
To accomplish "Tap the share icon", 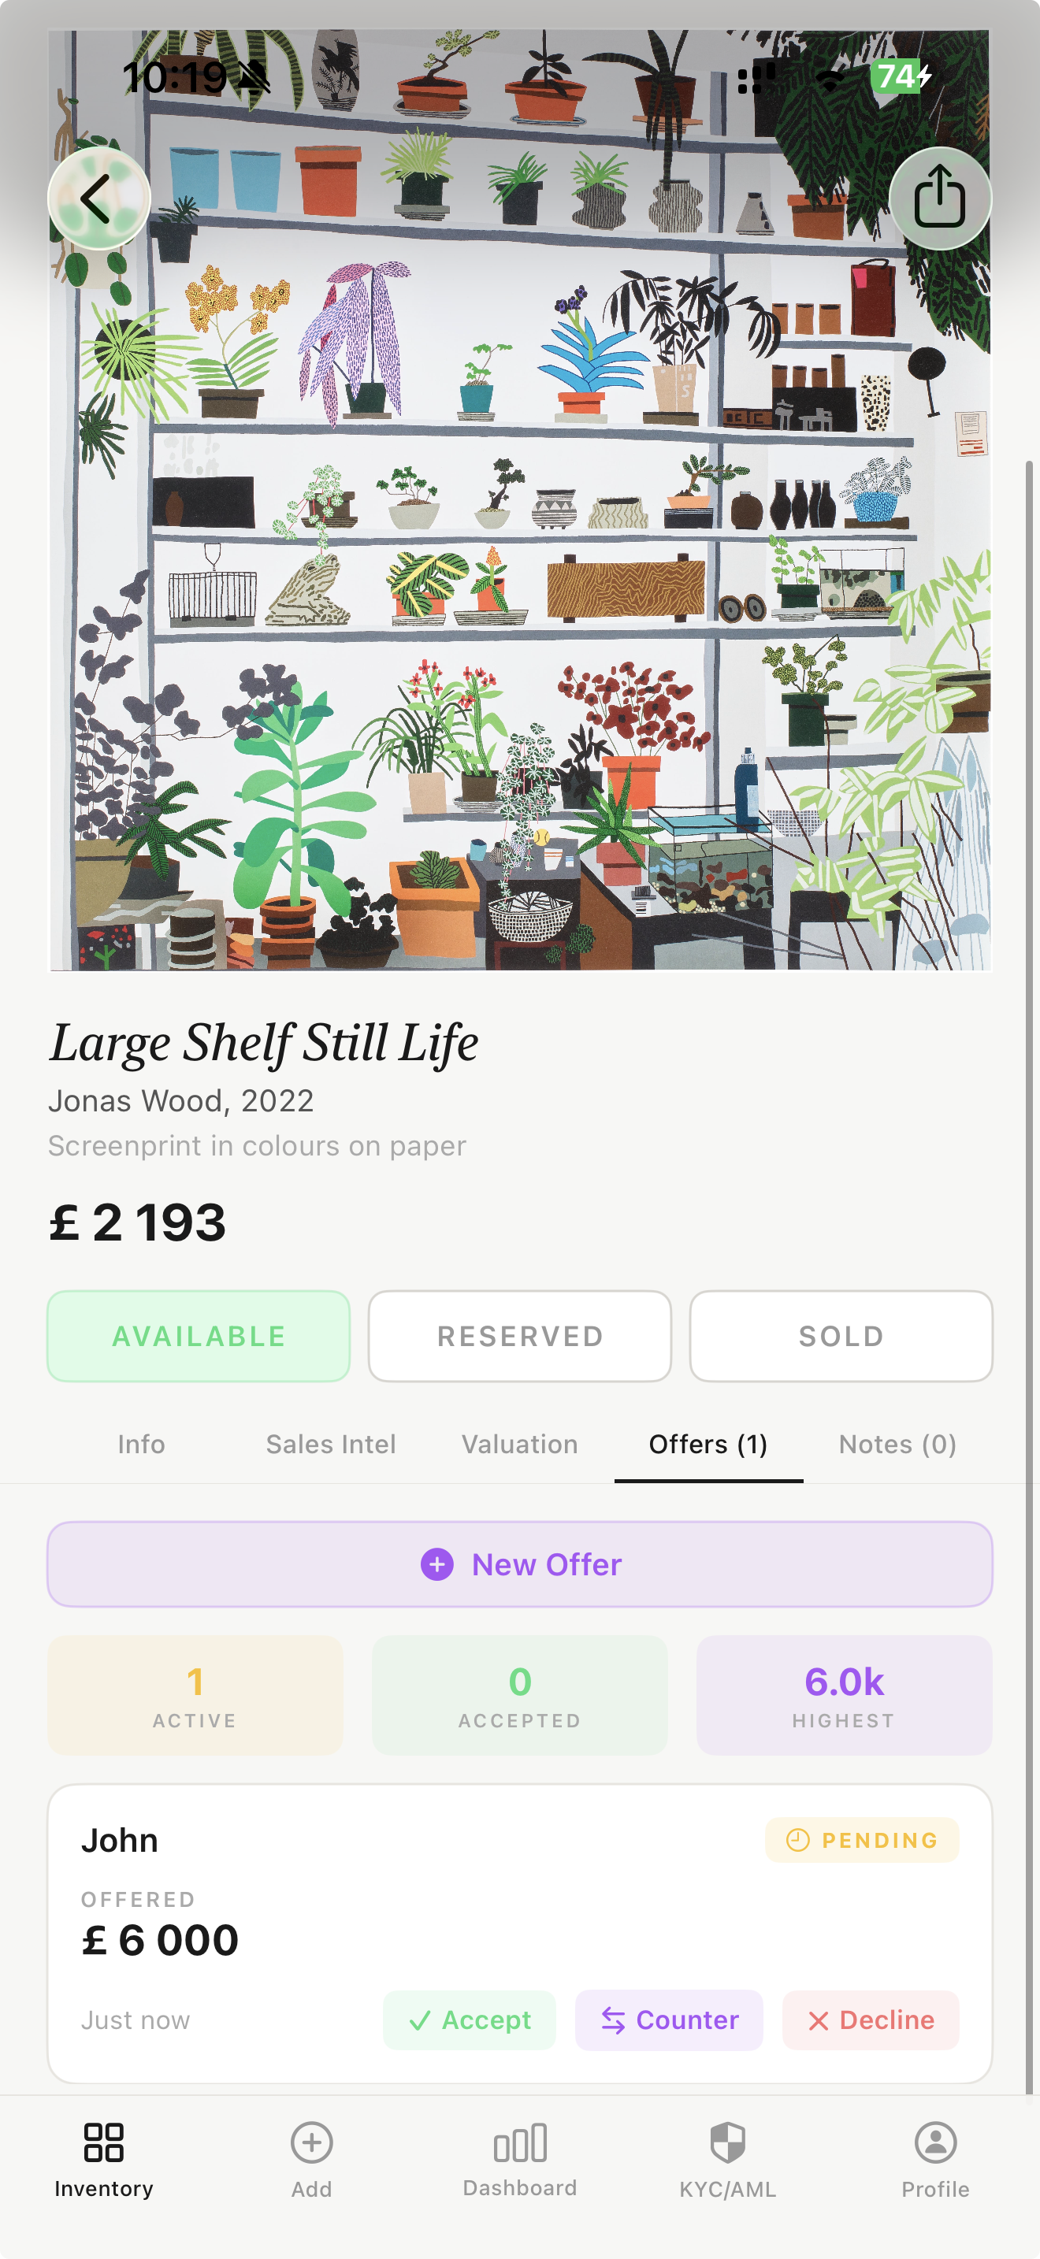I will coord(939,198).
